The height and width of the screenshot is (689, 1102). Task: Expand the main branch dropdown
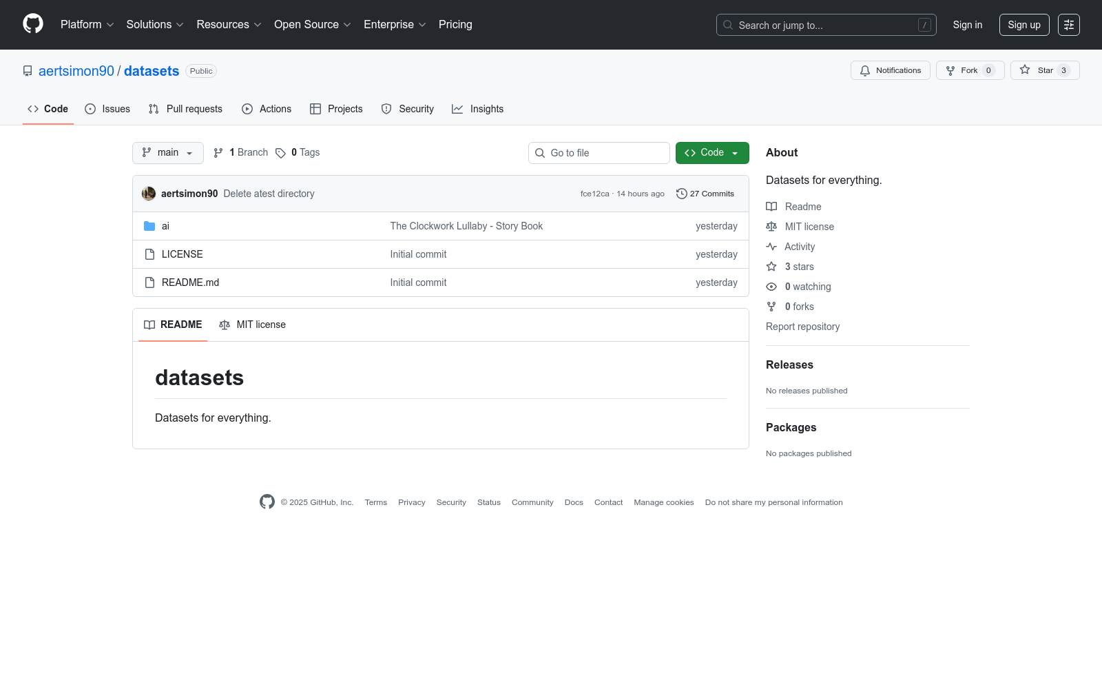168,153
